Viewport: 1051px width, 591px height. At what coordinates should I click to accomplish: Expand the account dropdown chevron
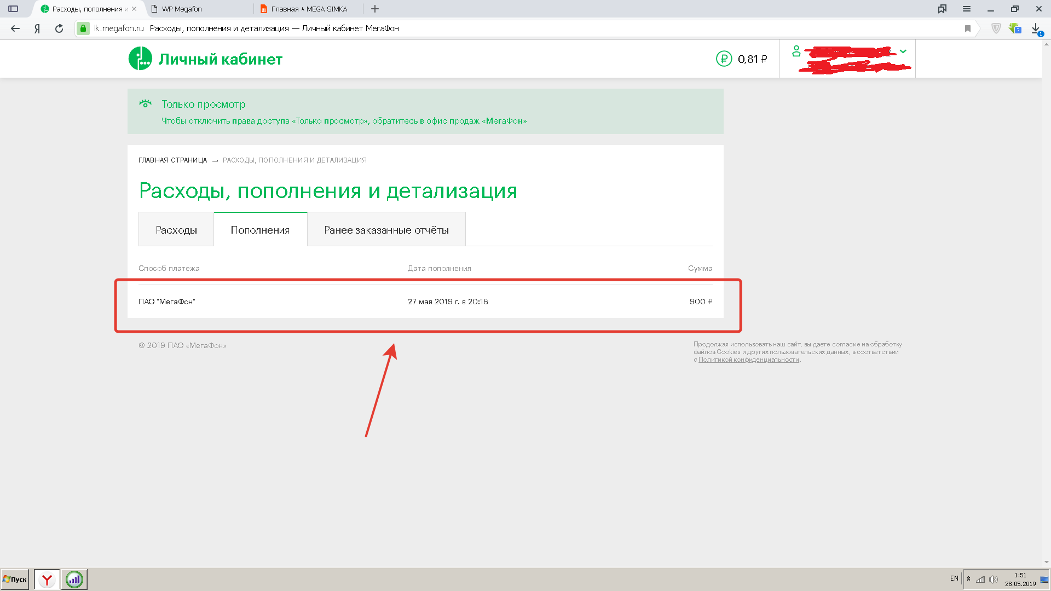click(903, 51)
